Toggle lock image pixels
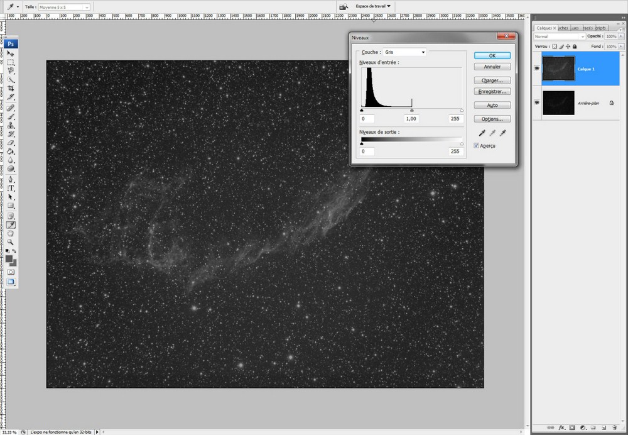628x435 pixels. tap(561, 47)
